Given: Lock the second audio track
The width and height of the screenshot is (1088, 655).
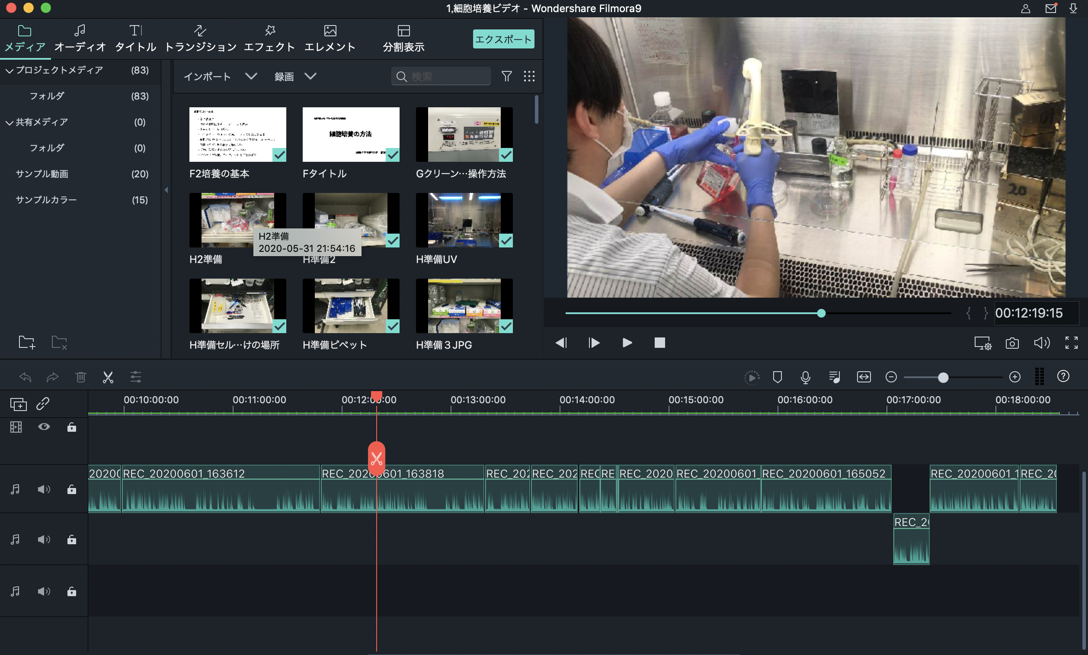Looking at the screenshot, I should click(71, 539).
